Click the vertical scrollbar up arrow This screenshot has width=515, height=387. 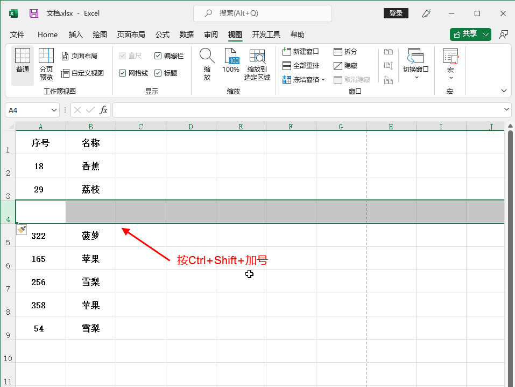510,126
